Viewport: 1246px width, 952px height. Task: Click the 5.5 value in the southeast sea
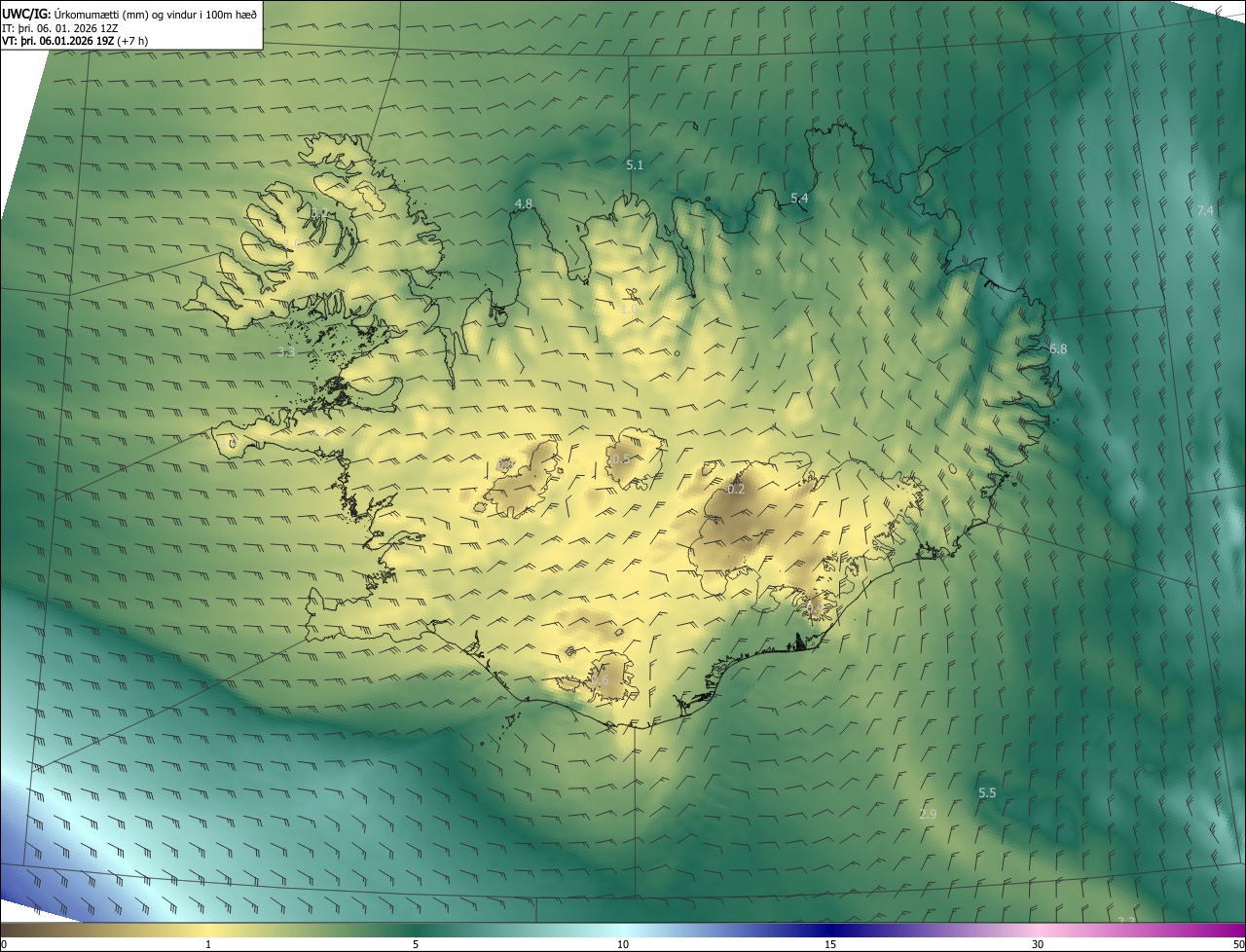pos(987,793)
